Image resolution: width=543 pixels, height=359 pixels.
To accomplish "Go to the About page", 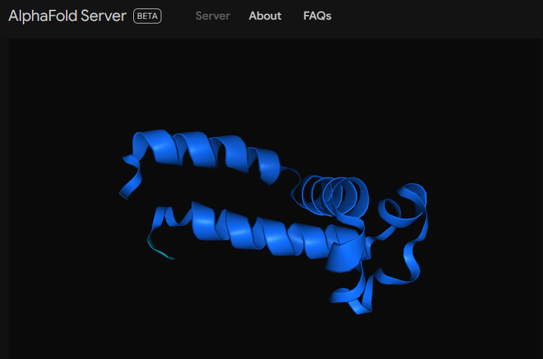I will point(265,16).
